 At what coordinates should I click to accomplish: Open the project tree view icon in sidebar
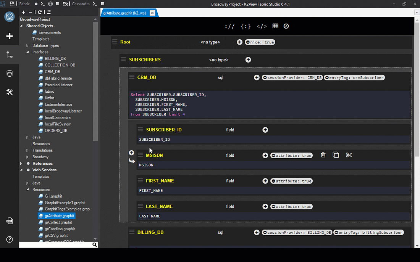pos(10,55)
